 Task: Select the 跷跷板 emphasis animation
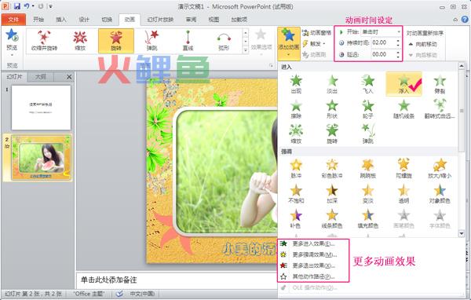point(368,168)
